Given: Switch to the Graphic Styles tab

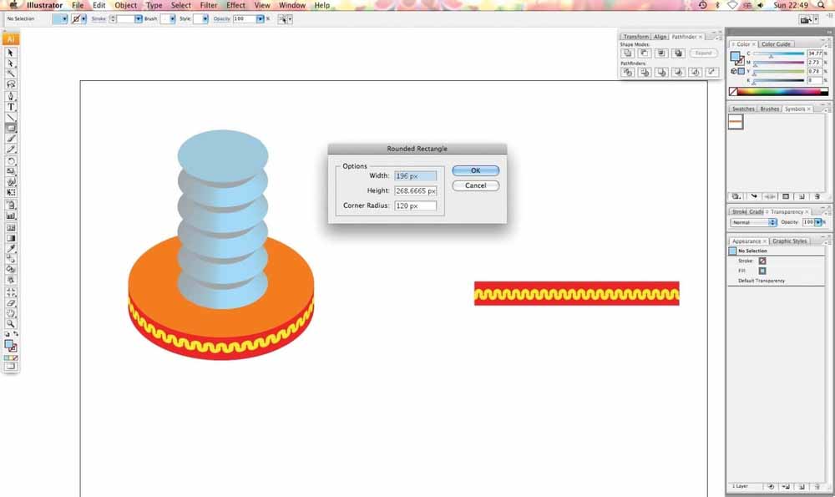Looking at the screenshot, I should coord(789,241).
